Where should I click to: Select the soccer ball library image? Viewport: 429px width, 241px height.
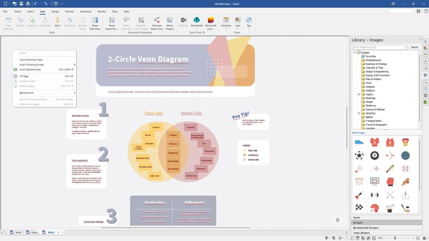pos(359,155)
